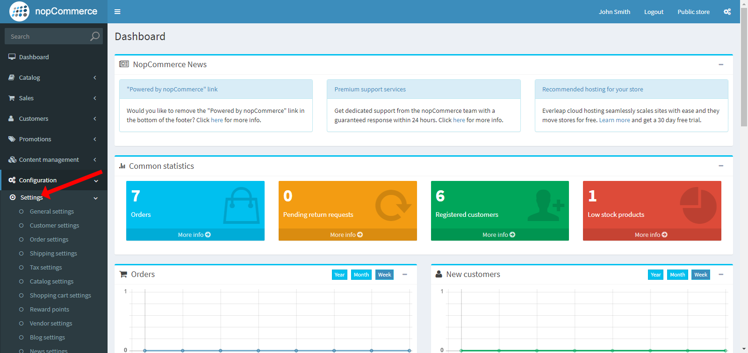748x353 pixels.
Task: Open Vendor settings in sidebar
Action: (x=51, y=323)
